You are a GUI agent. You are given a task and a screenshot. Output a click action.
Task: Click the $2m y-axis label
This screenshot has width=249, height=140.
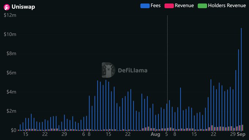(x=11, y=111)
